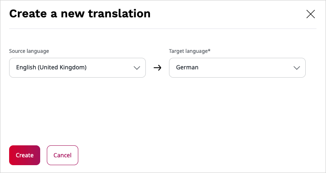Click the required asterisk after Target language
The width and height of the screenshot is (326, 173).
coord(210,51)
